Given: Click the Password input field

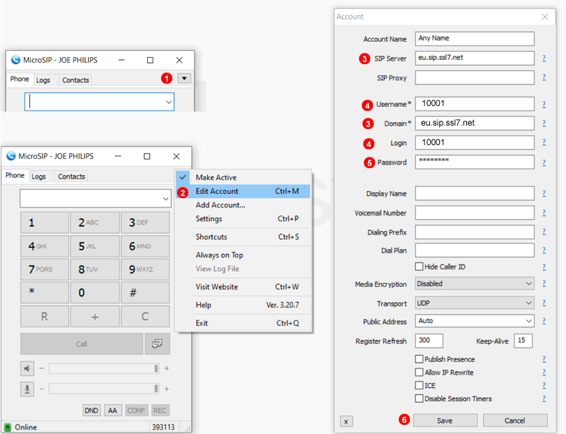Looking at the screenshot, I should [475, 162].
